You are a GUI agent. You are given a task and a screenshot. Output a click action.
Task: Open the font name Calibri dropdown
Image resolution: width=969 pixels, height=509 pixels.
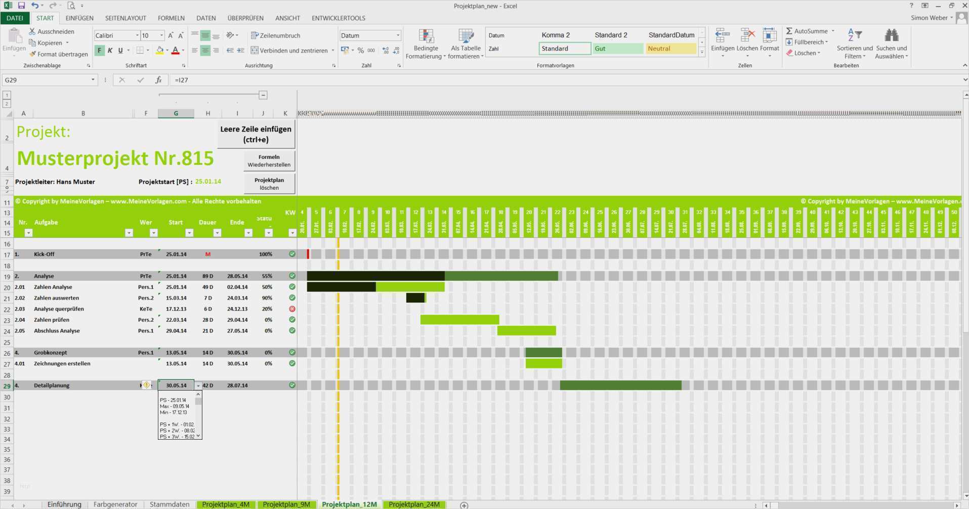pos(137,35)
